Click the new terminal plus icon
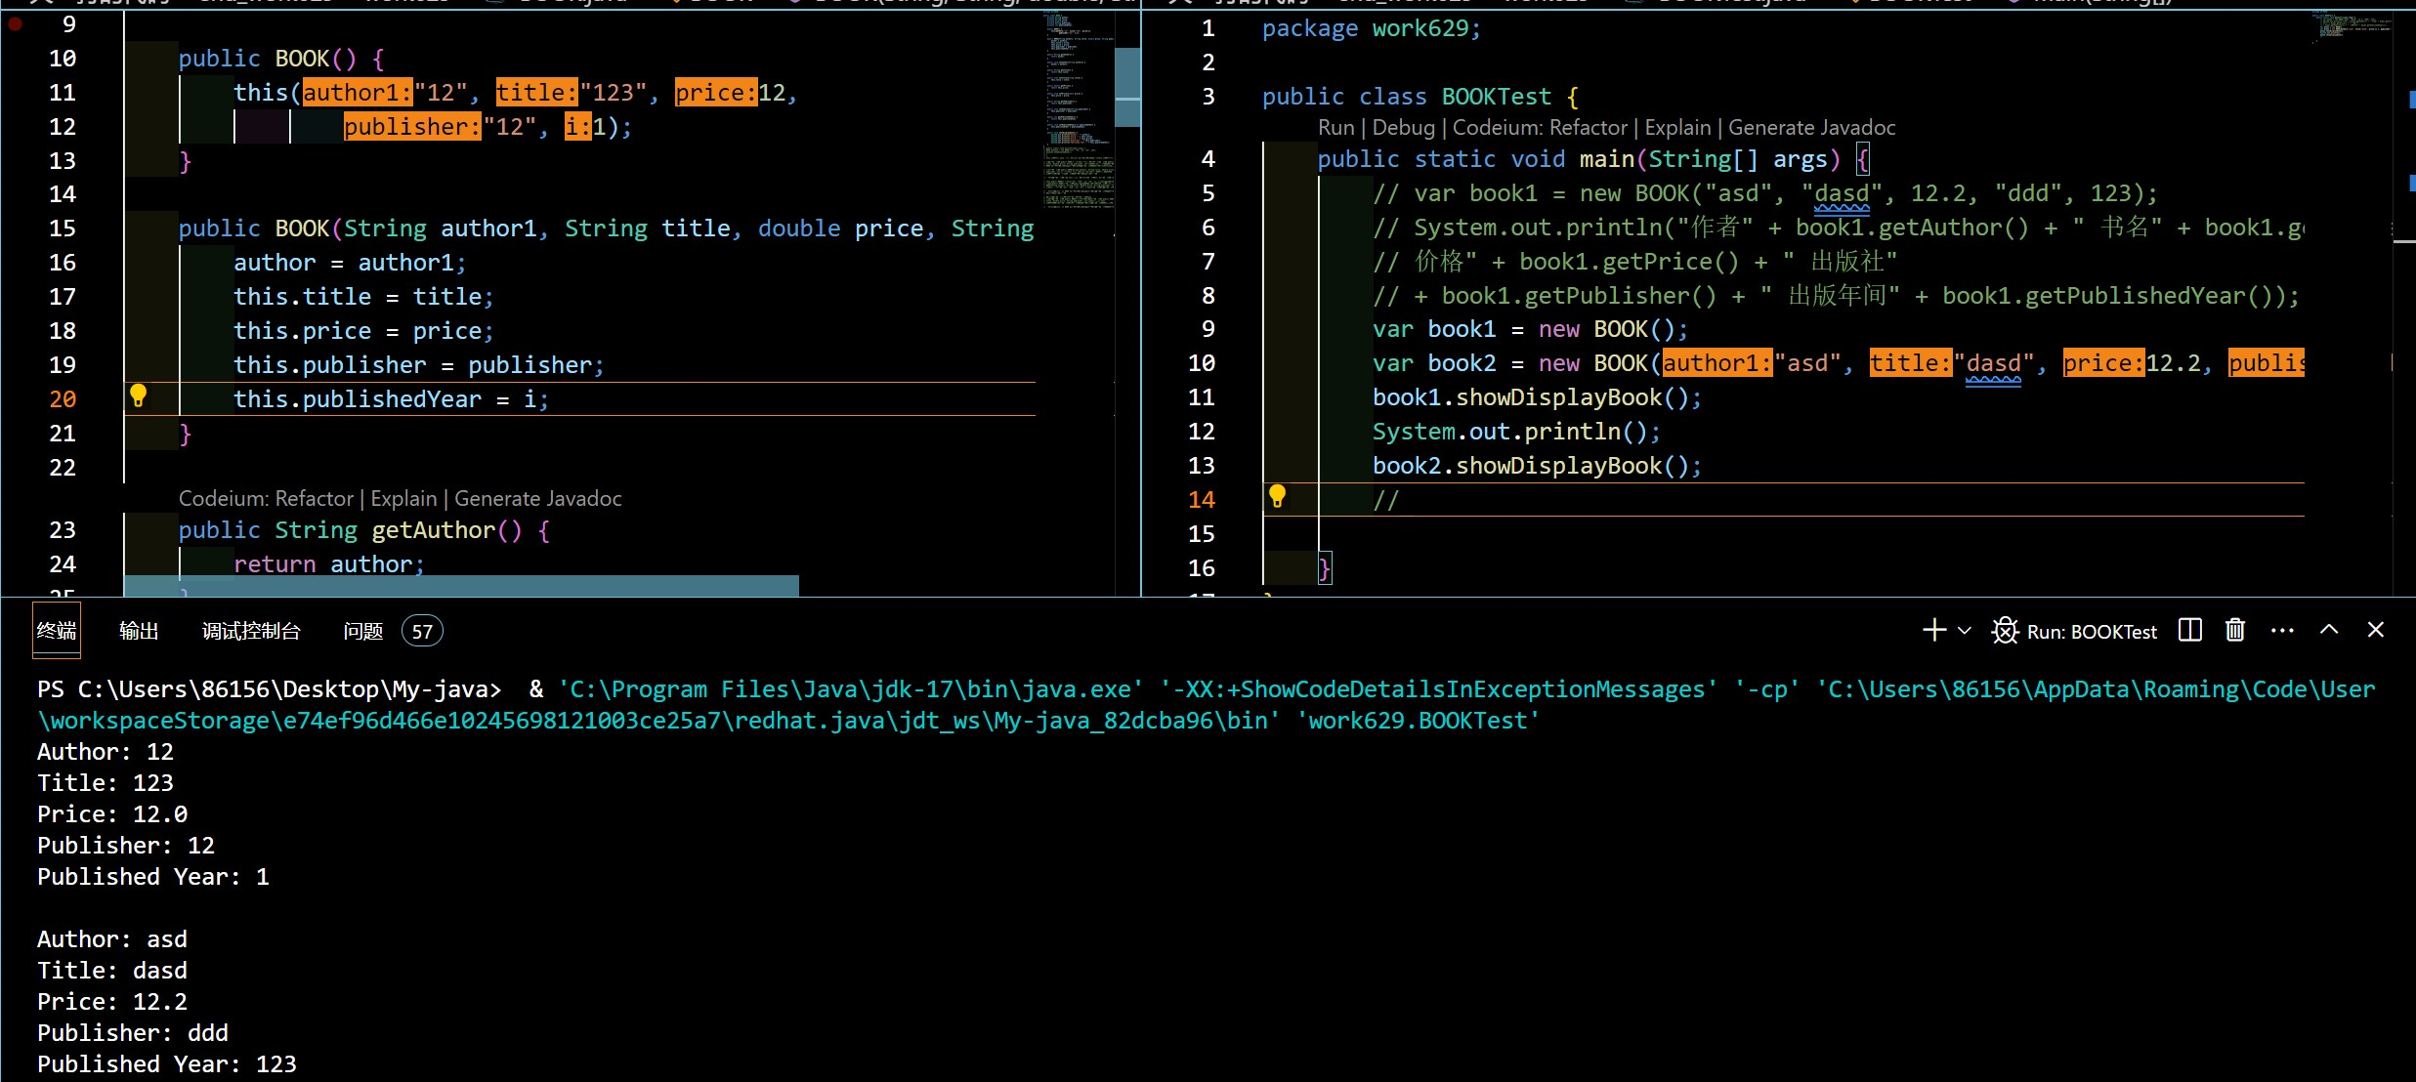This screenshot has height=1082, width=2416. tap(1932, 630)
